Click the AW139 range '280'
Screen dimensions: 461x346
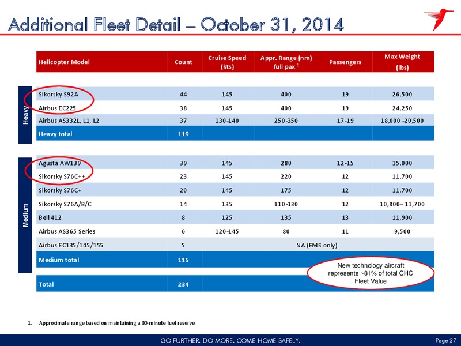(x=286, y=163)
